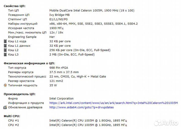181x129 pixels.
Task: Select the Размер кристалла row label
Action: click(21, 81)
